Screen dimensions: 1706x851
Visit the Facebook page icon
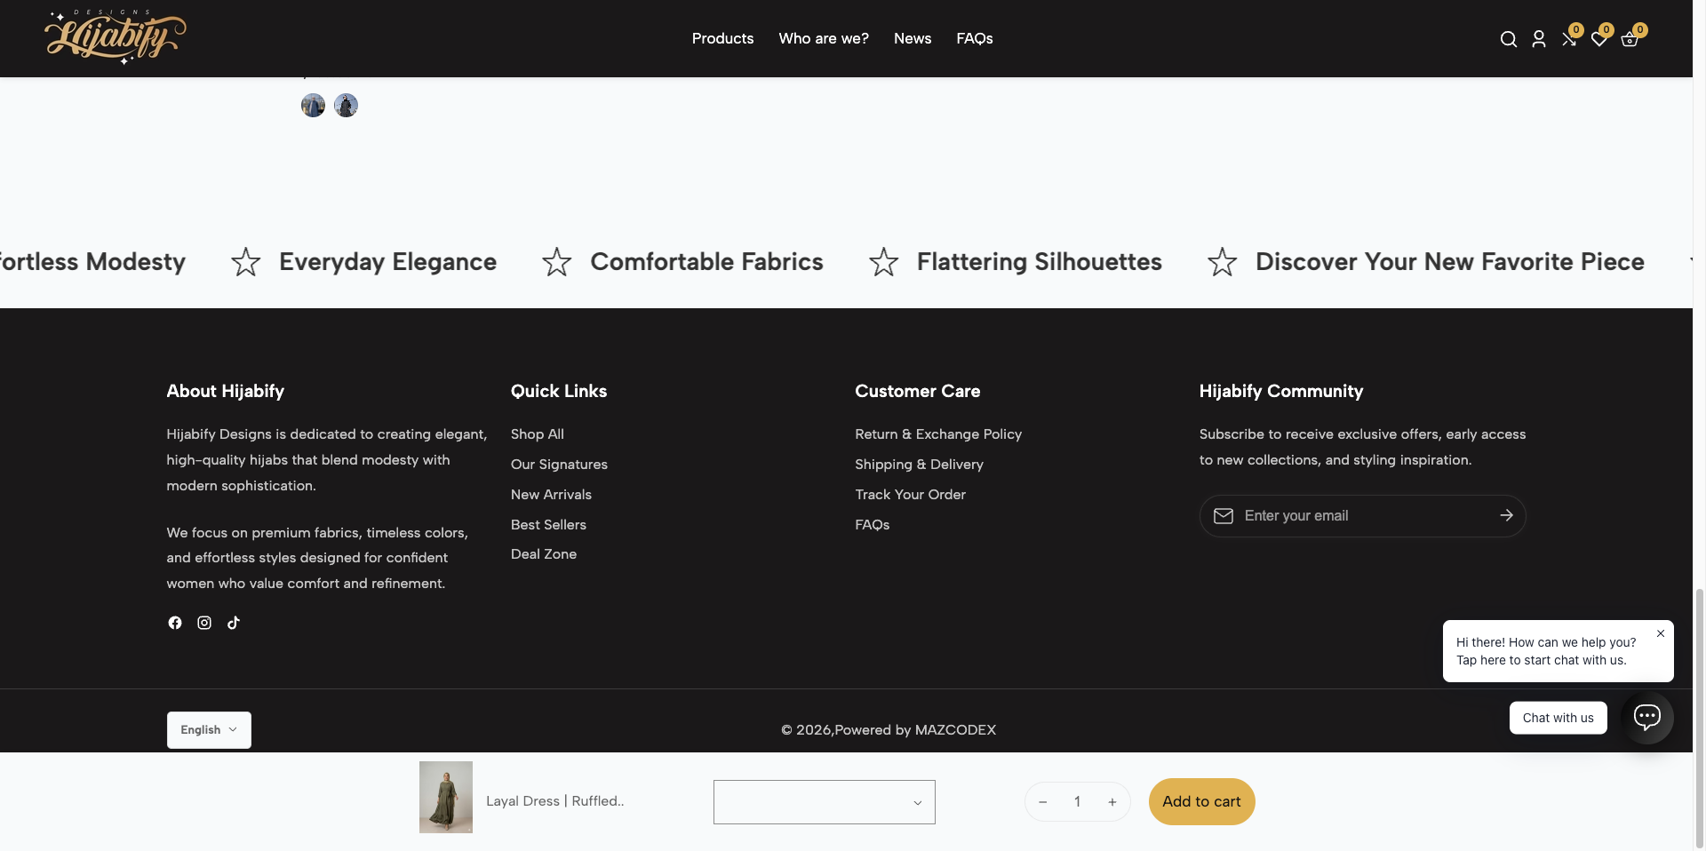175,623
